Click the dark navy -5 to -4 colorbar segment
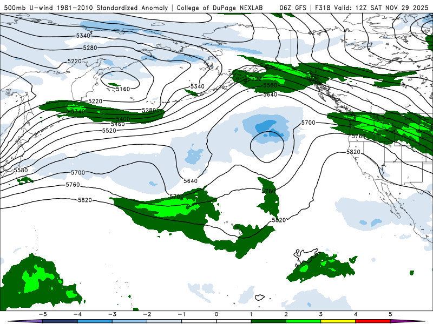Screen dimensions: 433x324 pos(60,321)
